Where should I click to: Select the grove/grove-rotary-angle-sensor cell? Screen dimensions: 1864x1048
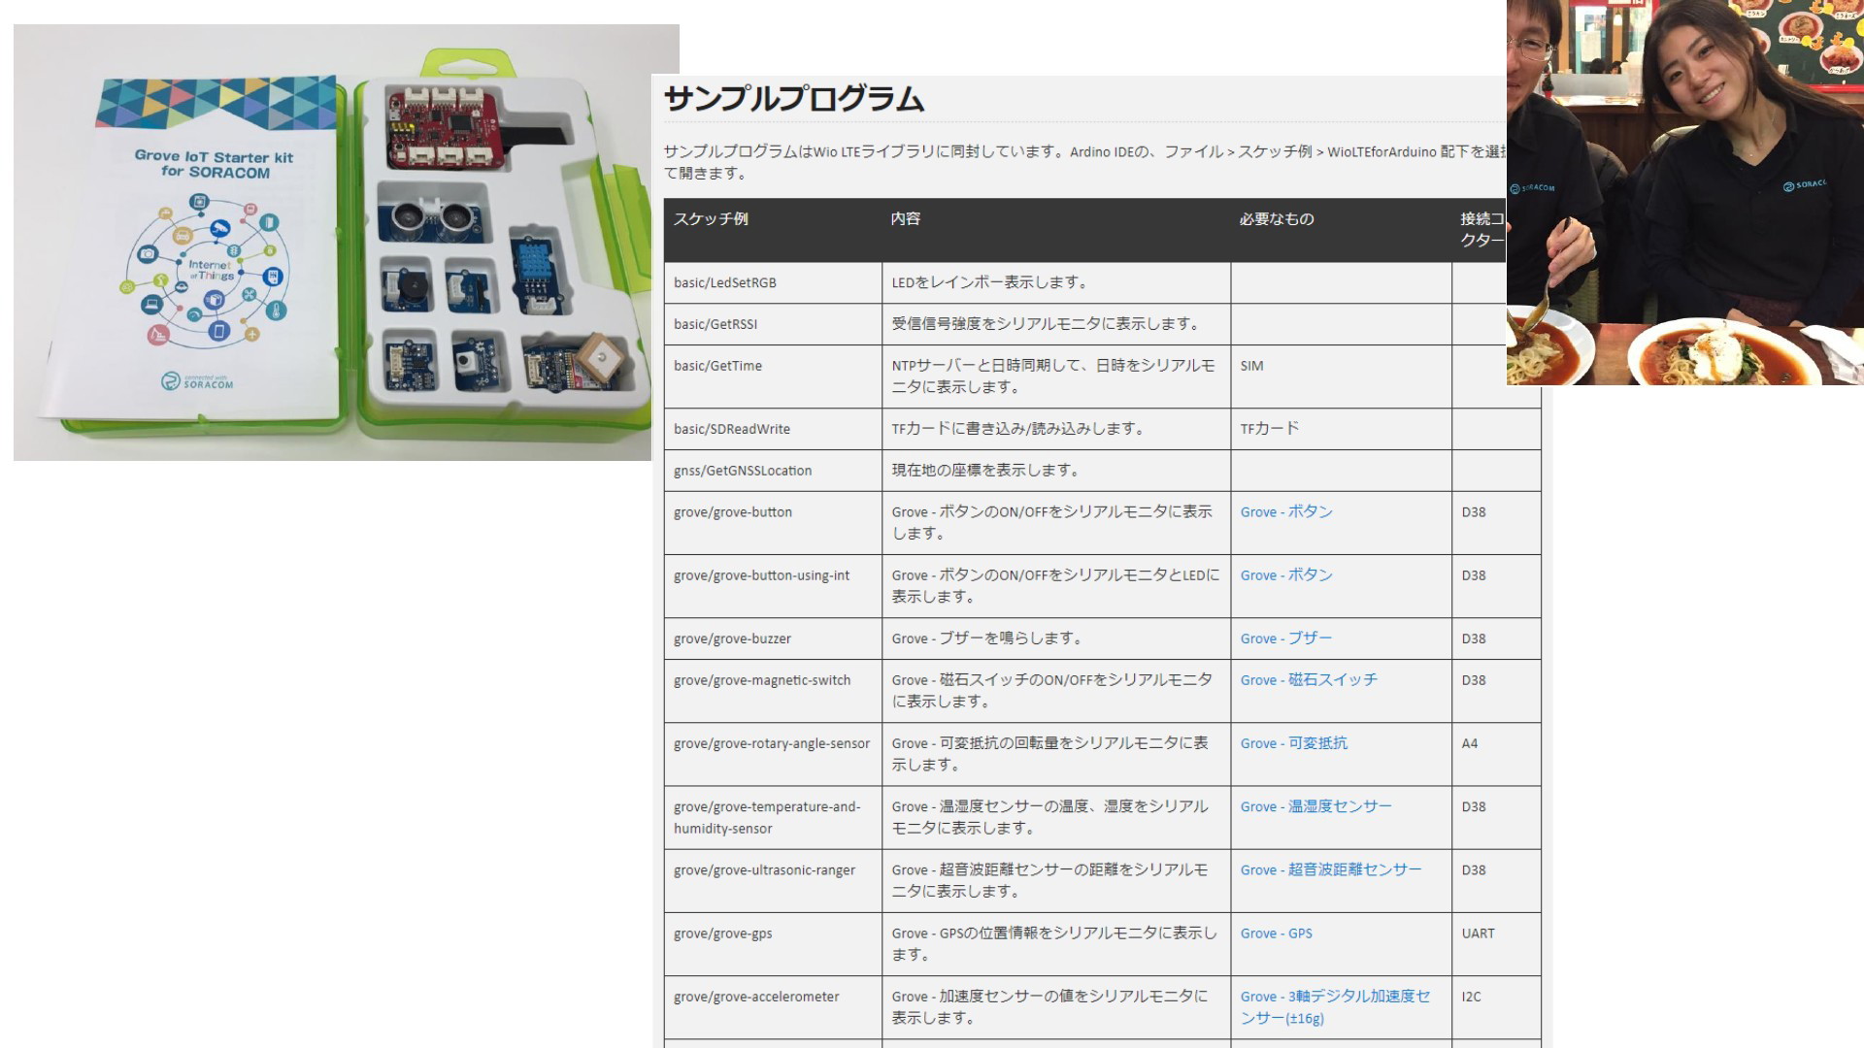coord(773,755)
